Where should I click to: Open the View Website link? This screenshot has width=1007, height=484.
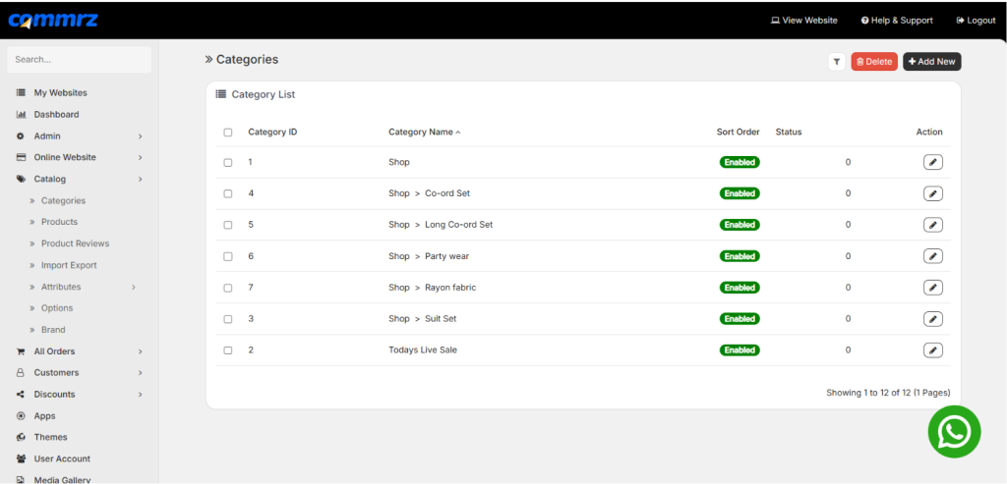804,21
